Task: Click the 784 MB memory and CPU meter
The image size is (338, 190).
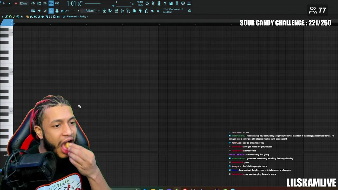Action: point(140,4)
